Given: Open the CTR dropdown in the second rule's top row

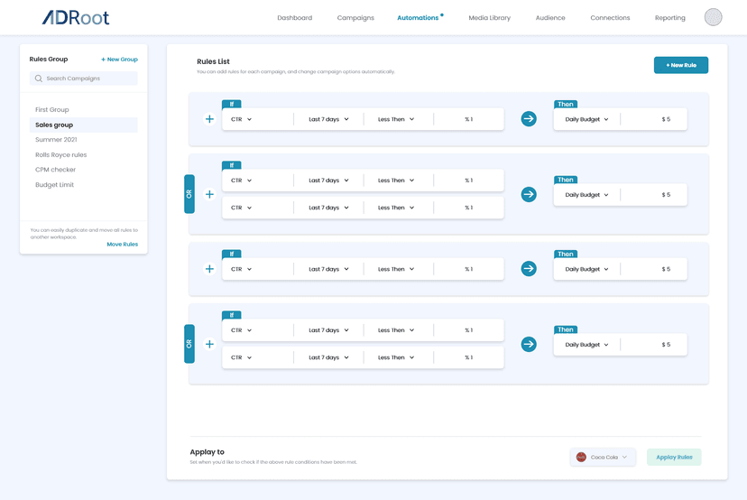Looking at the screenshot, I should 241,181.
